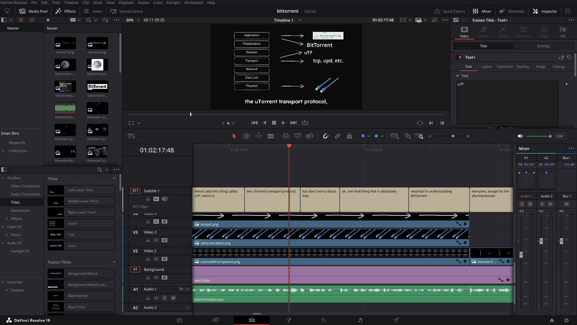Click the Loop playback icon
577x325 pixels.
tap(305, 123)
